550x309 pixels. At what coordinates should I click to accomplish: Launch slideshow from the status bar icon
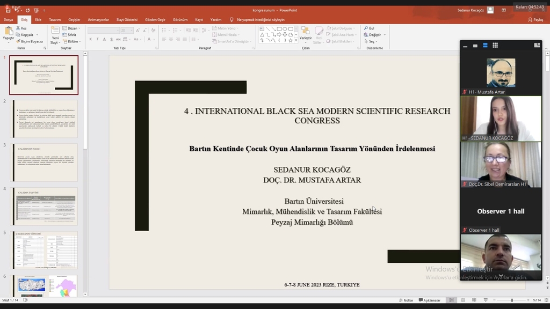(x=486, y=300)
